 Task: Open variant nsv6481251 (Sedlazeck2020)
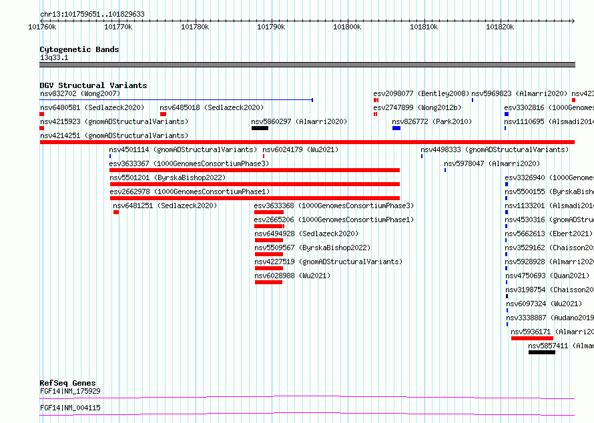(165, 205)
